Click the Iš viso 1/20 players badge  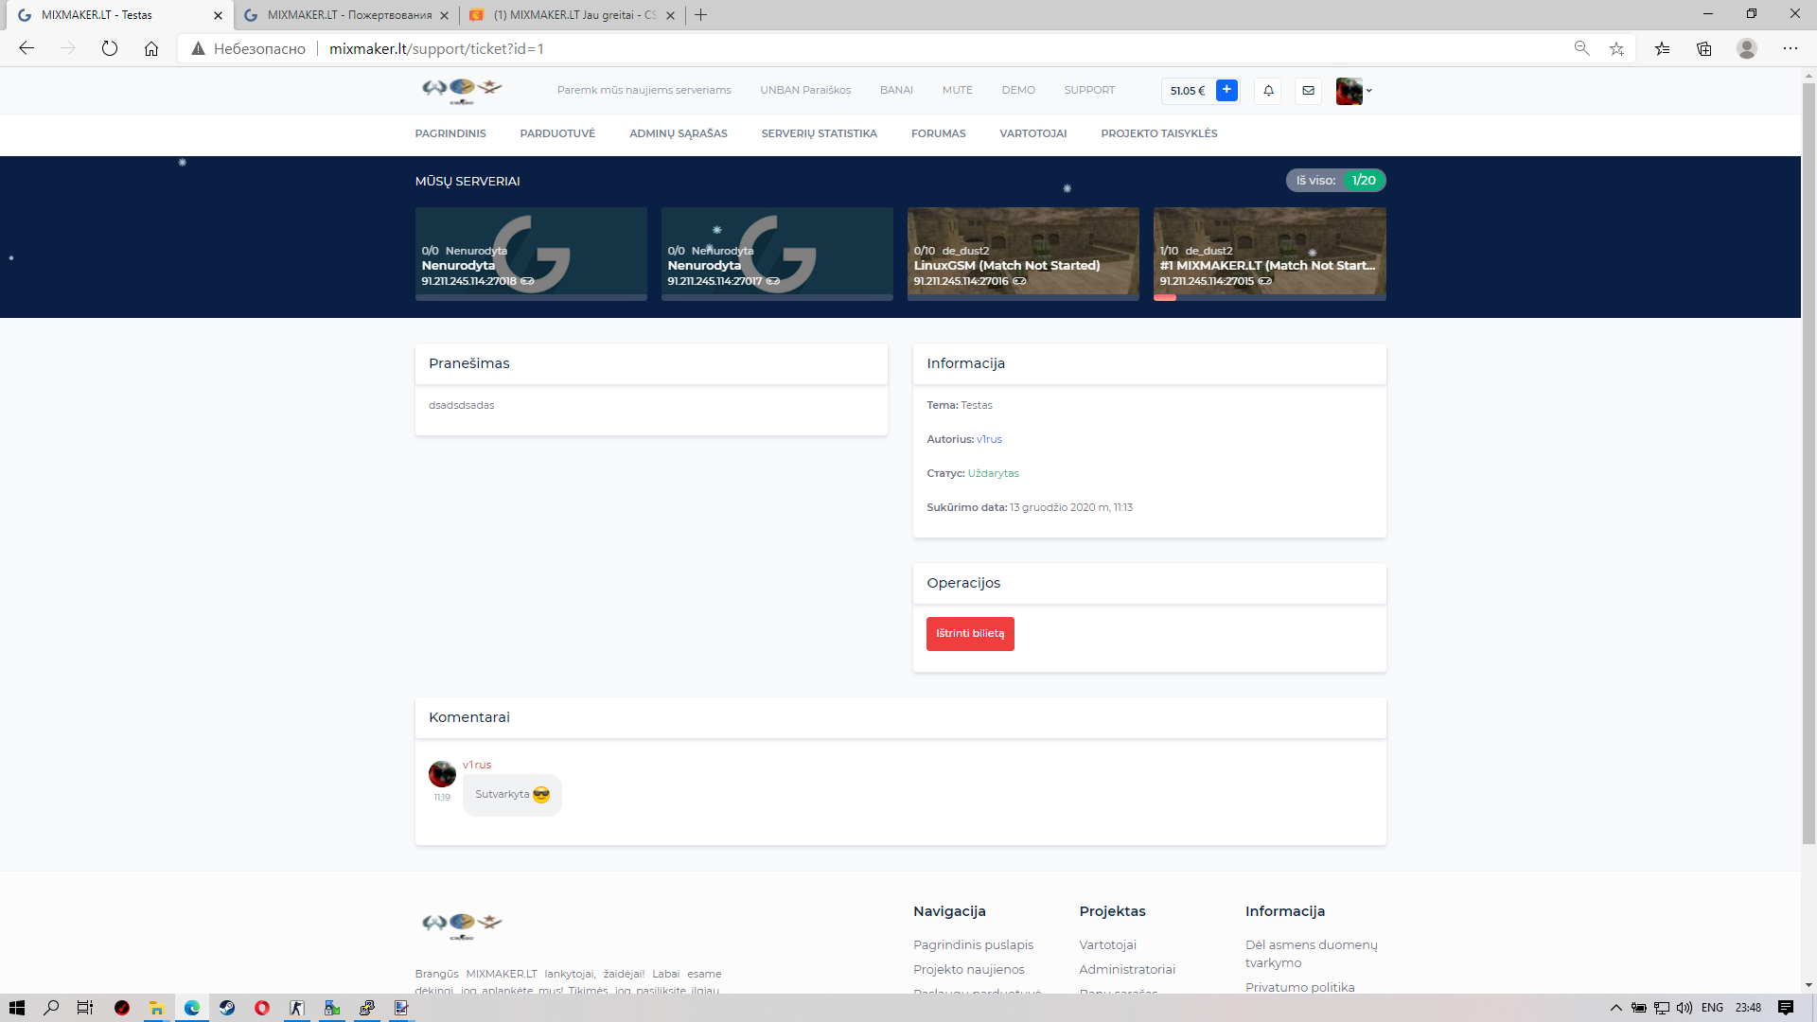coord(1335,180)
